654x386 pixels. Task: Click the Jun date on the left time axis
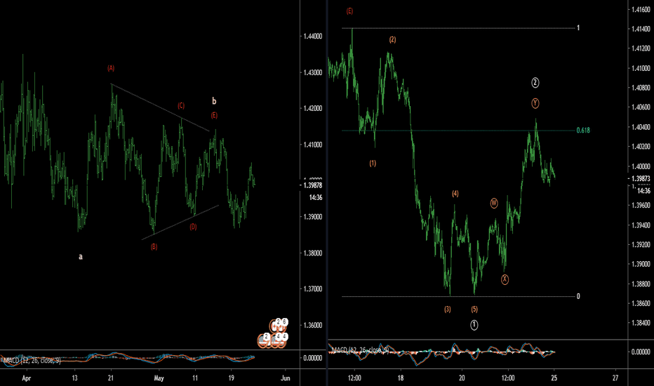[x=286, y=378]
